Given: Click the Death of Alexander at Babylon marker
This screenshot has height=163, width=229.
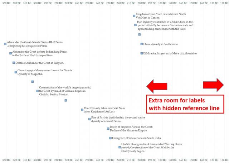Looking at the screenshot, I should tap(14, 63).
